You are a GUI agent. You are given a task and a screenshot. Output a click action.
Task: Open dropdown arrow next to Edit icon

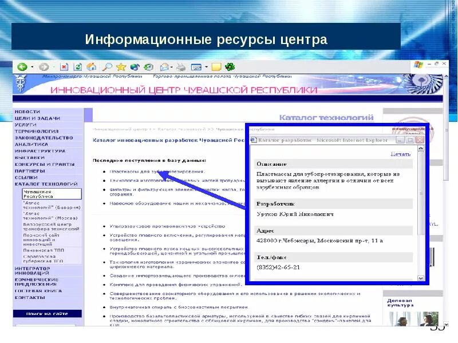click(206, 67)
